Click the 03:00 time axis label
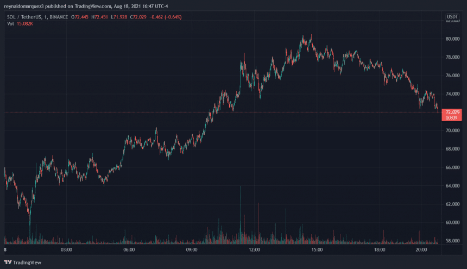The height and width of the screenshot is (269, 467). 67,250
